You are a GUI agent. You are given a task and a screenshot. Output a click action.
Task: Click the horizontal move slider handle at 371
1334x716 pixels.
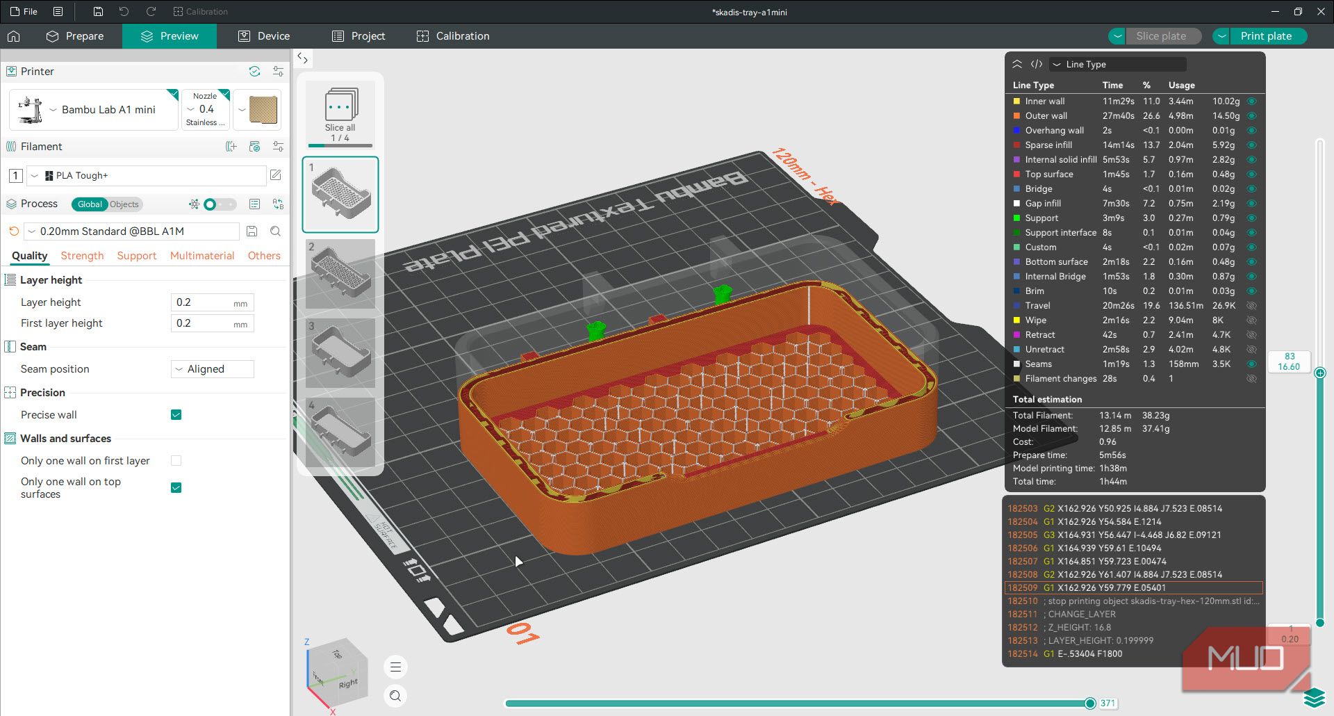click(x=1090, y=703)
